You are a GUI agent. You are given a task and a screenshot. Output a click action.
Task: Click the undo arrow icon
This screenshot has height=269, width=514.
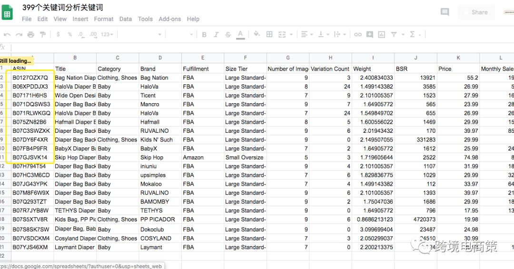pos(7,34)
